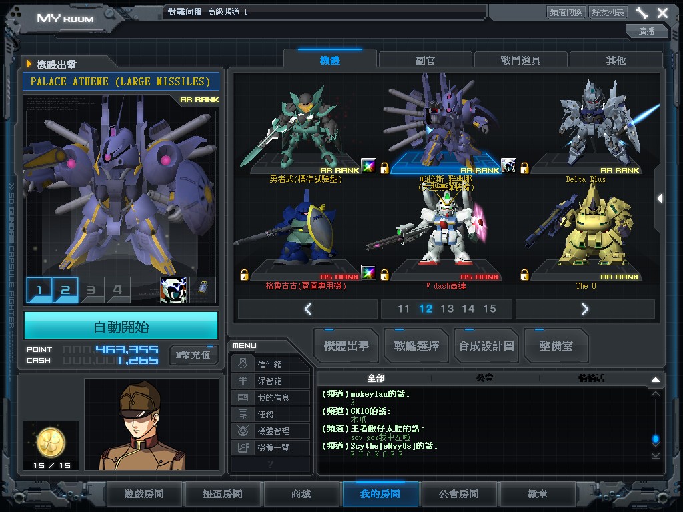Image resolution: width=683 pixels, height=512 pixels.
Task: Open 信件箱 mailbox icon in menu
Action: click(x=243, y=364)
